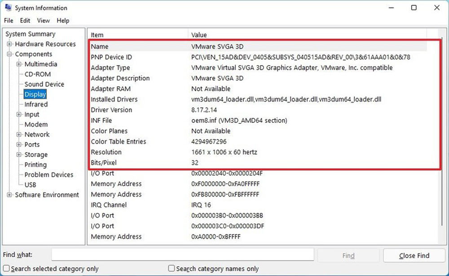Select the Adapter Description row
449x276 pixels.
257,78
